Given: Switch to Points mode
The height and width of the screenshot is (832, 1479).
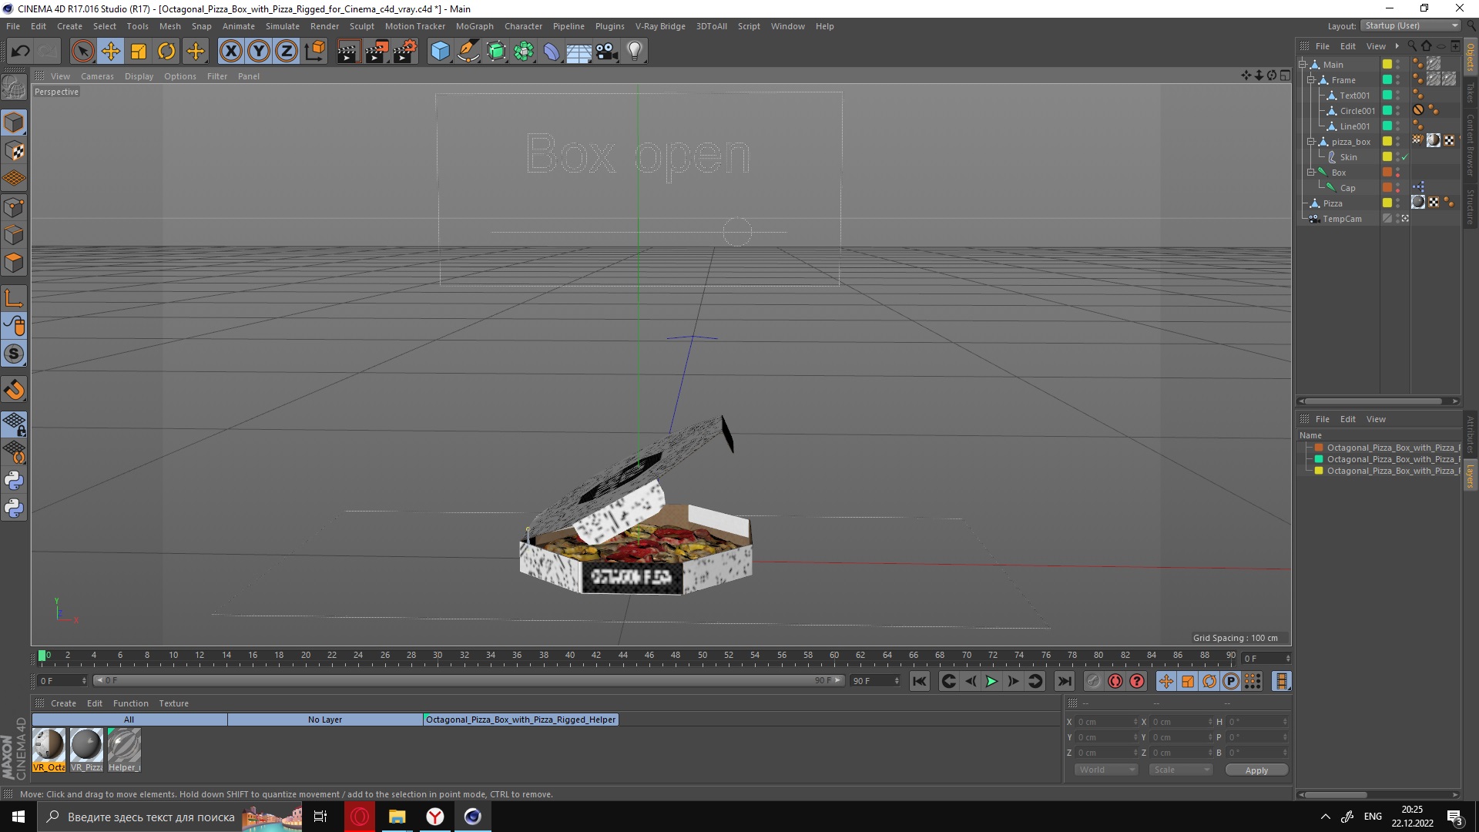Looking at the screenshot, I should click(14, 206).
